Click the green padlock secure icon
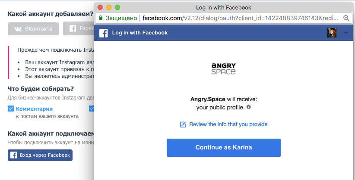This screenshot has height=180, width=355. 101,18
